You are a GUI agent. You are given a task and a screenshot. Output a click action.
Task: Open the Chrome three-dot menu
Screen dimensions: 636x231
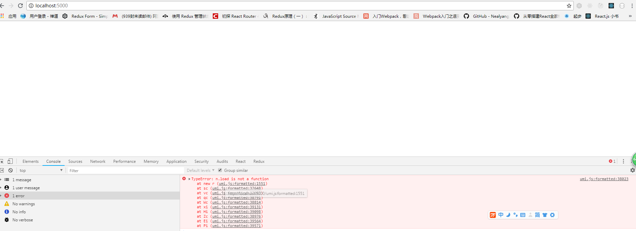632,6
